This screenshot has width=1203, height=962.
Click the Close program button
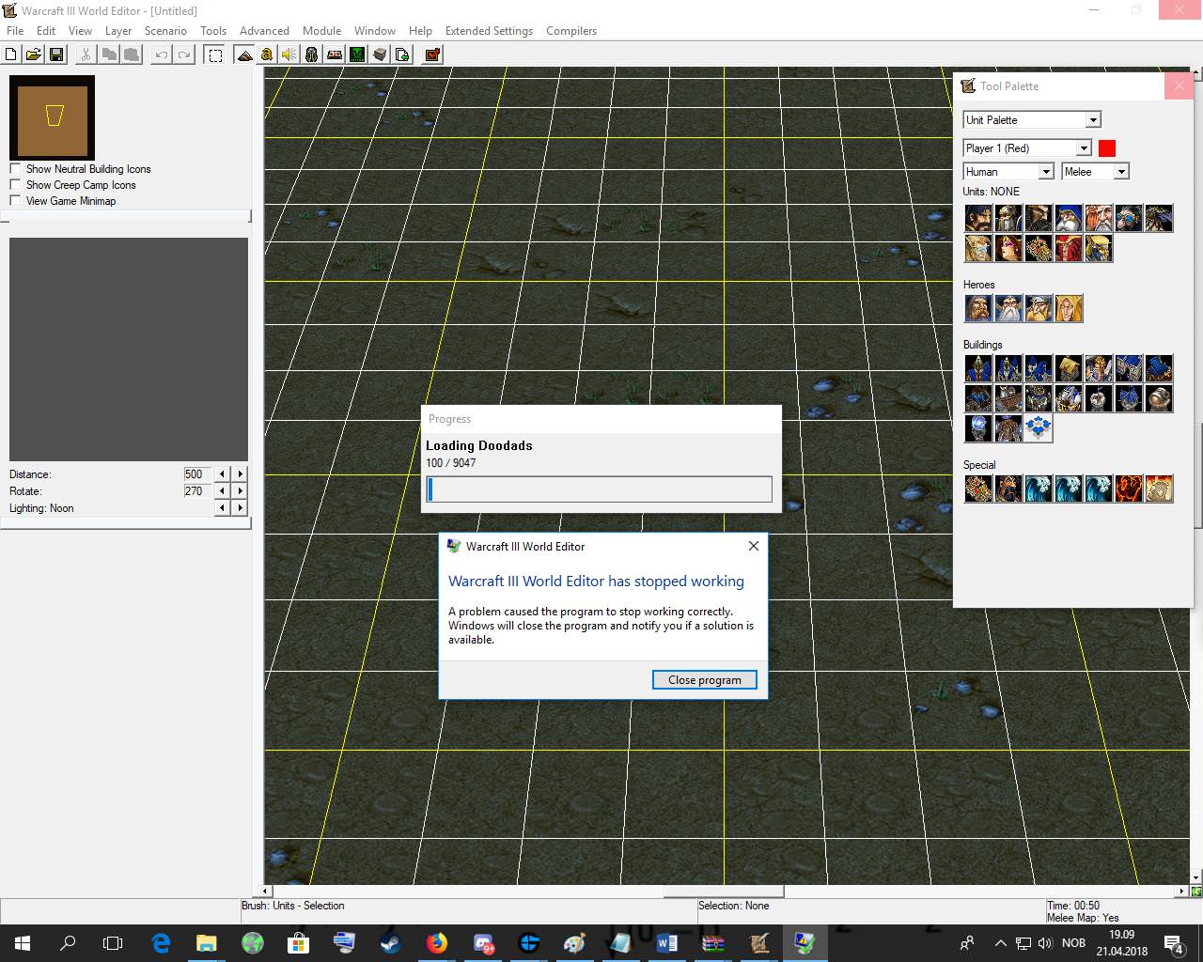(705, 680)
